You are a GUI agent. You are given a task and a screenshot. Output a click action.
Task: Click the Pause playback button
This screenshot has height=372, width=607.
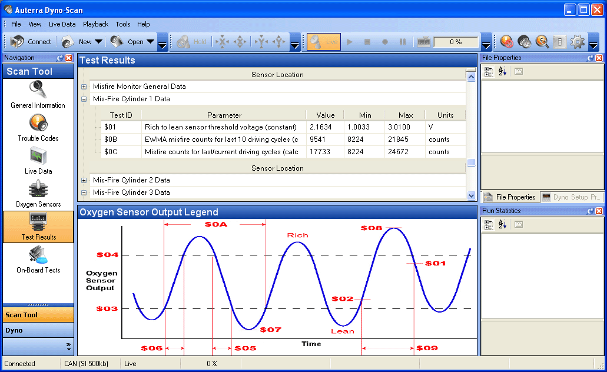pos(403,42)
